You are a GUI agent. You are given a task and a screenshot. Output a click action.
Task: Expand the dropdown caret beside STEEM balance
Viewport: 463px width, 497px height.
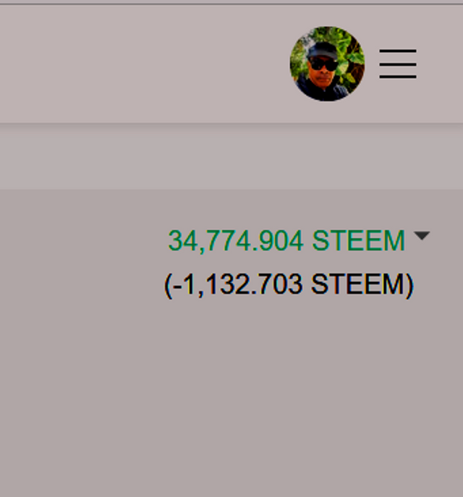pos(422,236)
